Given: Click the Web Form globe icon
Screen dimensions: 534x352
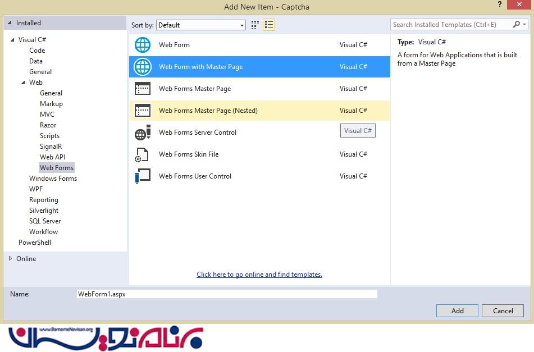Looking at the screenshot, I should (143, 45).
